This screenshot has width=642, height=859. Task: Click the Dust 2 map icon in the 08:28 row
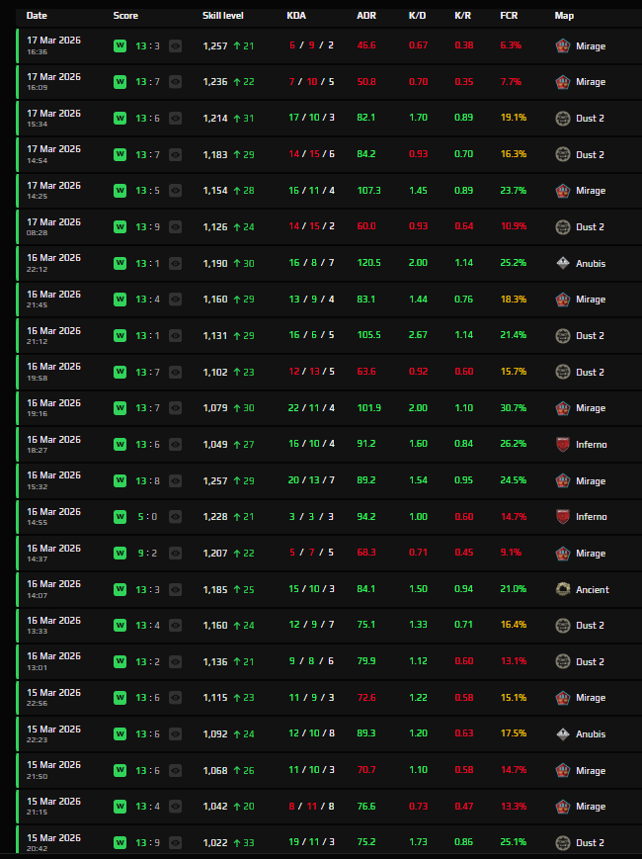(563, 226)
